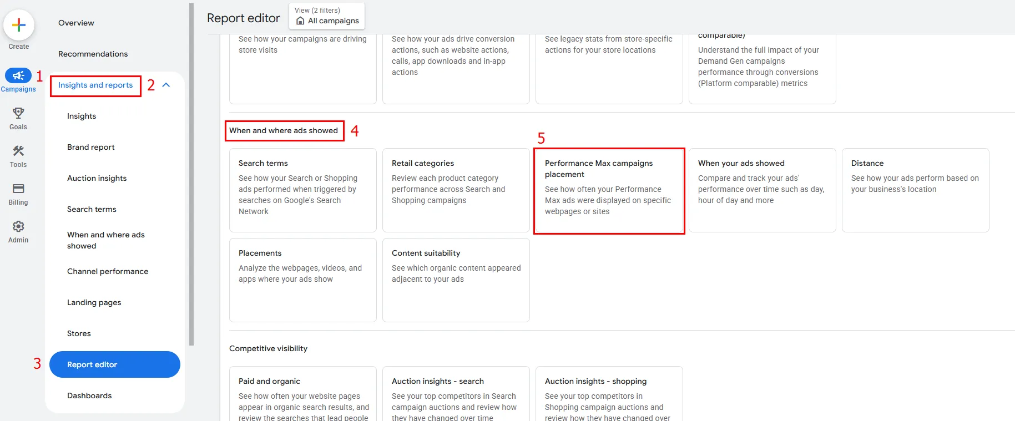The width and height of the screenshot is (1015, 421).
Task: Go to Overview in the sidebar
Action: pos(76,23)
